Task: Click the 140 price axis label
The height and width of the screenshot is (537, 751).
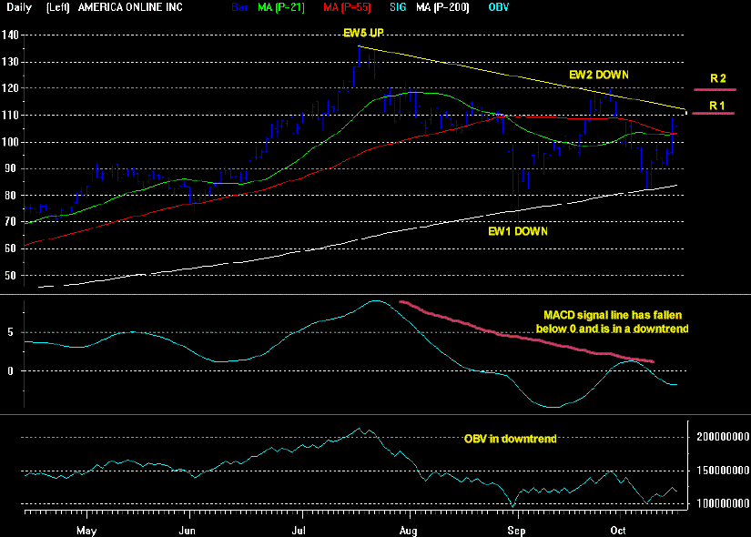Action: click(x=10, y=35)
